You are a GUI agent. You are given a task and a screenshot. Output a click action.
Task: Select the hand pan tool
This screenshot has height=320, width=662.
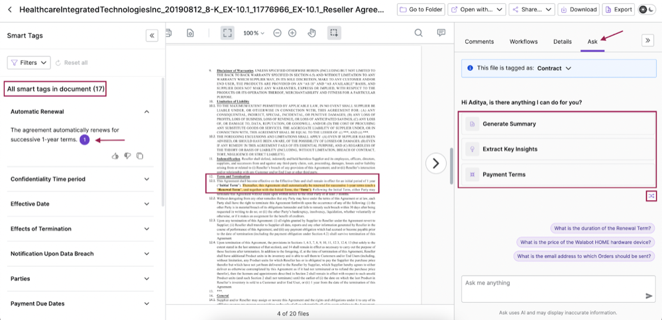pyautogui.click(x=311, y=33)
